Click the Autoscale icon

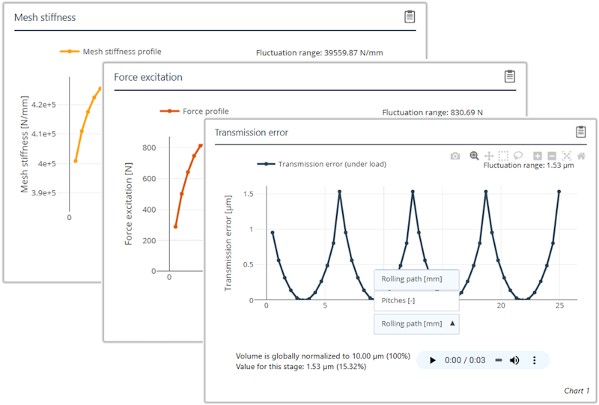[x=567, y=156]
